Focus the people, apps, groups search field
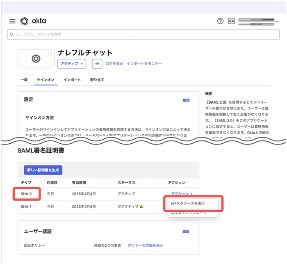287x264 pixels. [143, 34]
